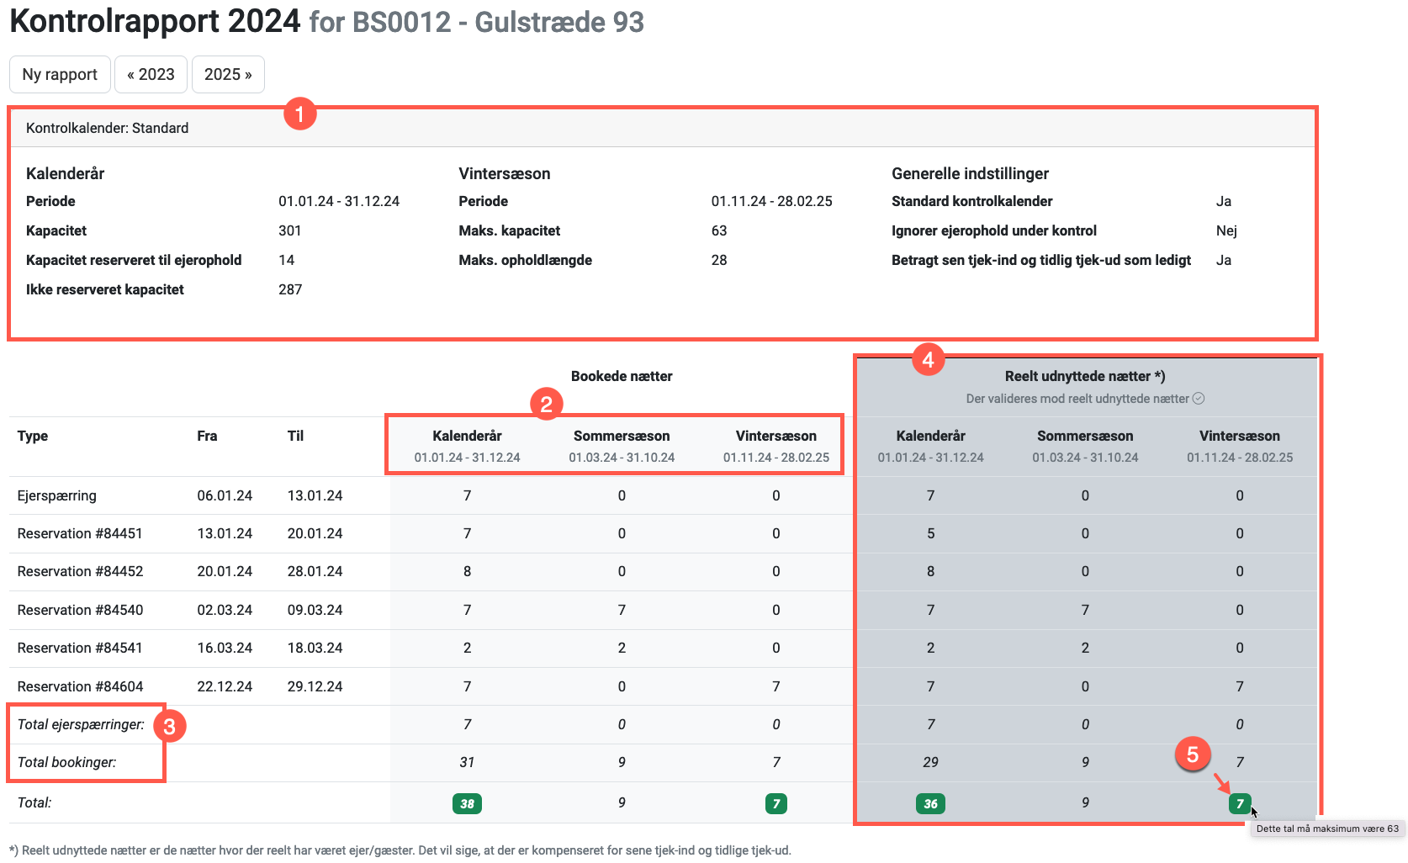Screen dimensions: 1408x863
Task: Click check-circle icon beside validation note
Action: click(x=1199, y=399)
